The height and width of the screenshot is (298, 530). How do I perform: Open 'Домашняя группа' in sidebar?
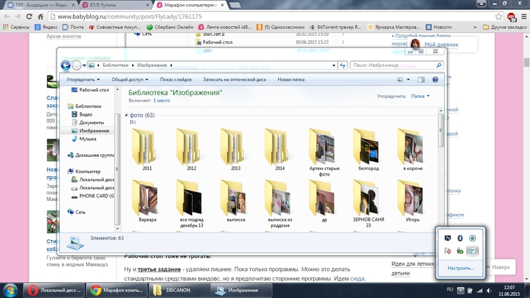(91, 155)
